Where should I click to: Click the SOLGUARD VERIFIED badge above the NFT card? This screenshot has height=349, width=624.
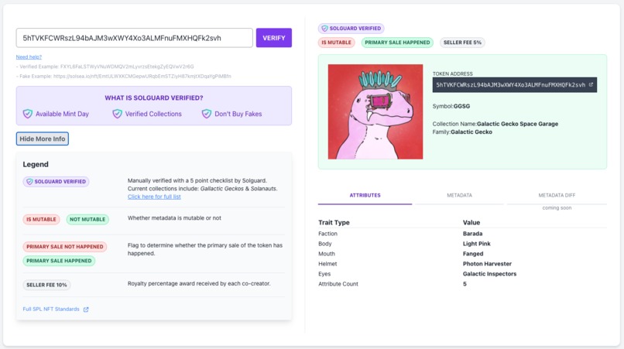tap(351, 29)
